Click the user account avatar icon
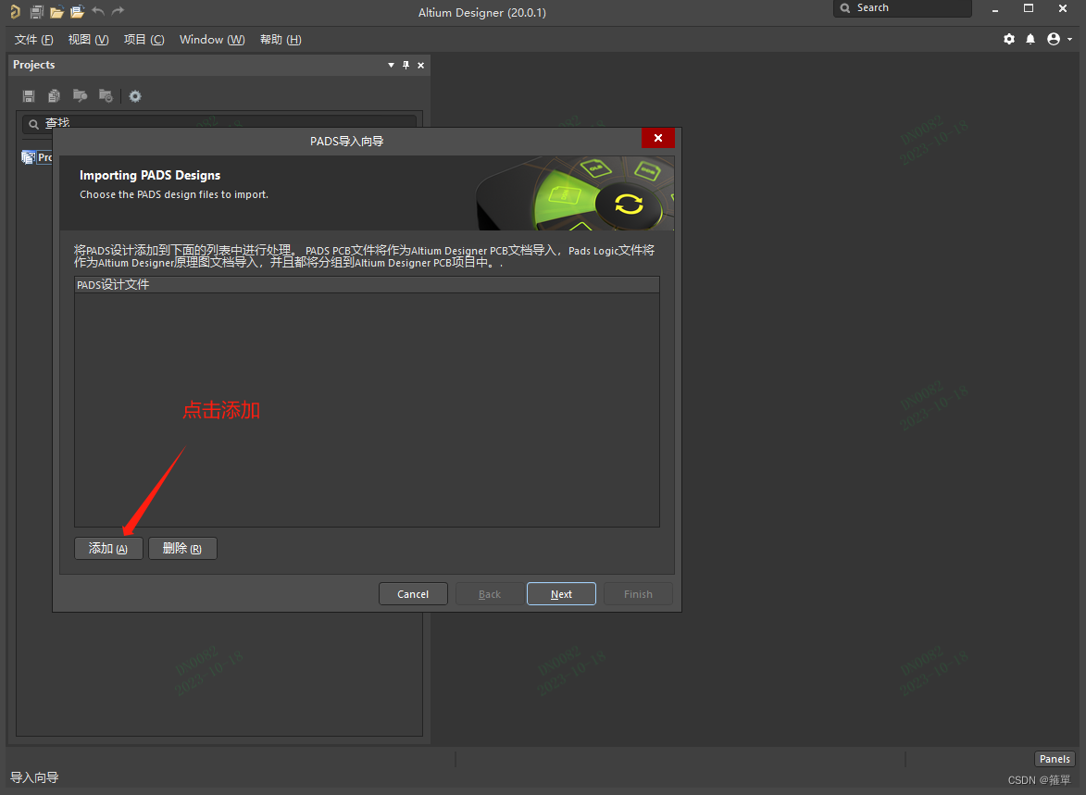The width and height of the screenshot is (1086, 795). click(1054, 39)
